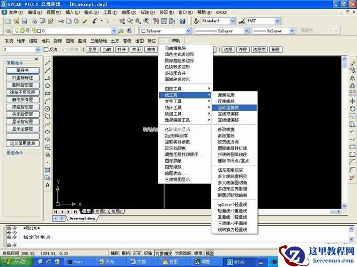Click the Save floppy disk icon
This screenshot has height=267, width=357.
(x=24, y=21)
